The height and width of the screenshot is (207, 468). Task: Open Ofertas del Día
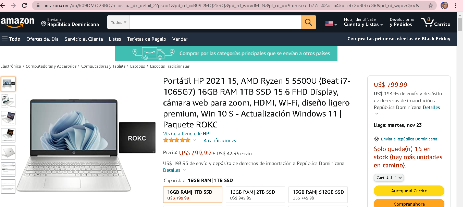(x=42, y=39)
